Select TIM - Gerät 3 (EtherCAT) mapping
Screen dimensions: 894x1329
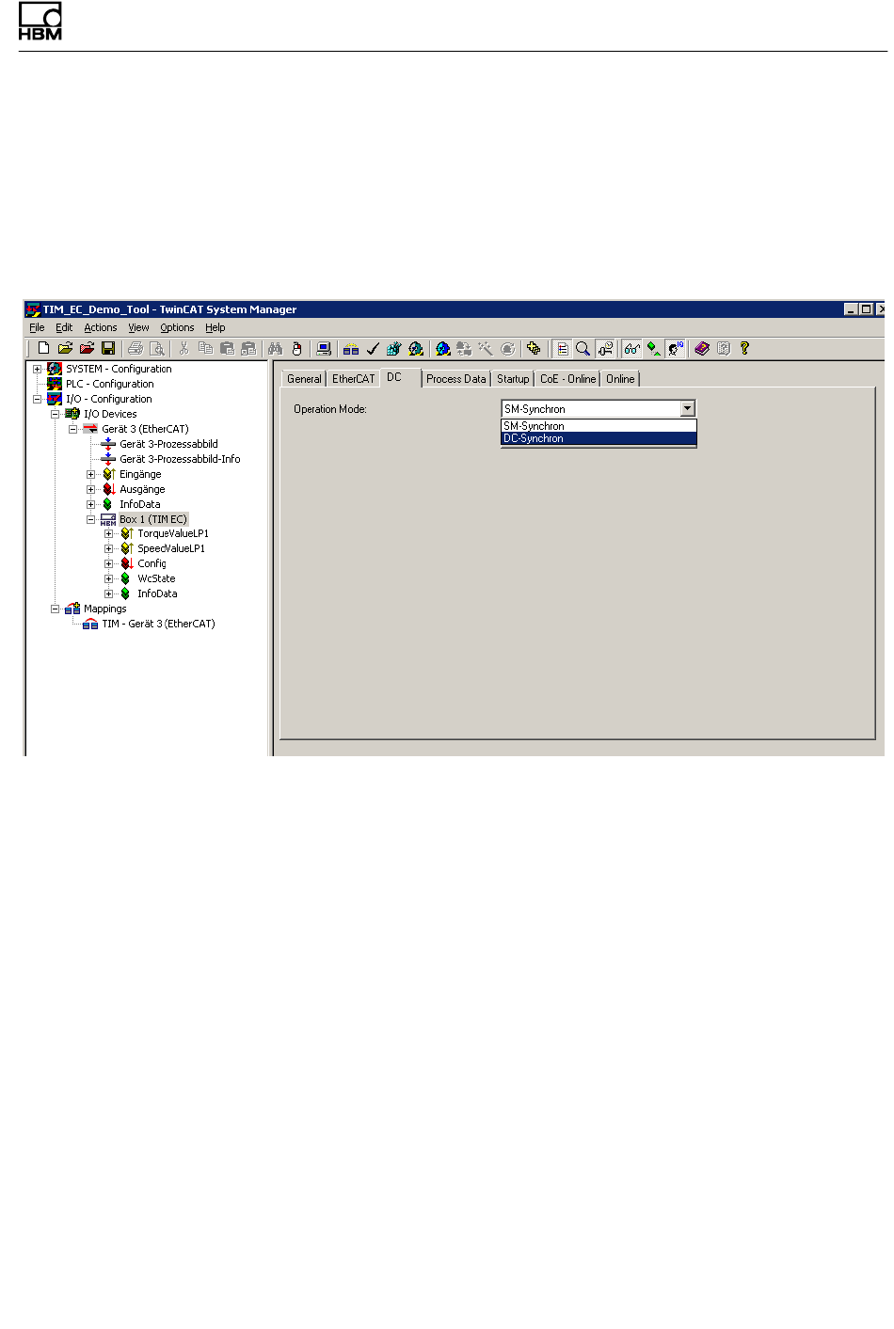pyautogui.click(x=158, y=624)
